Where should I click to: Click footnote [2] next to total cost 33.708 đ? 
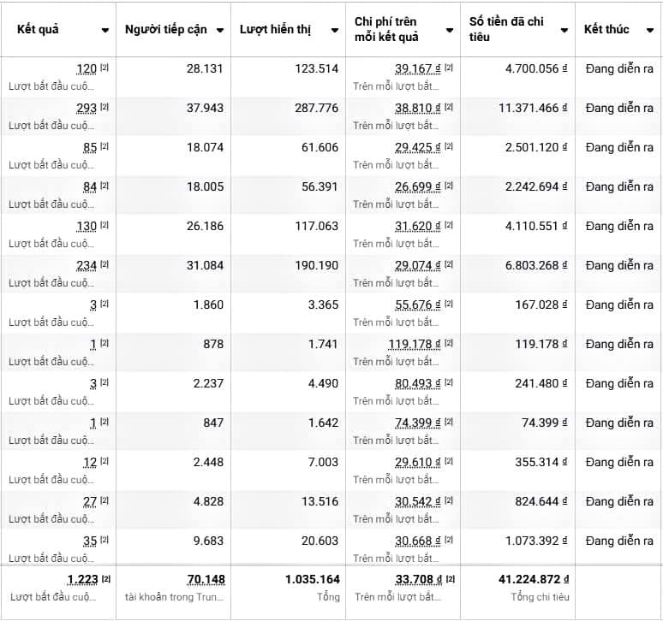449,579
